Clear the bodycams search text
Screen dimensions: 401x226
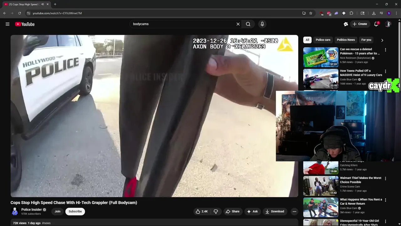[x=238, y=24]
